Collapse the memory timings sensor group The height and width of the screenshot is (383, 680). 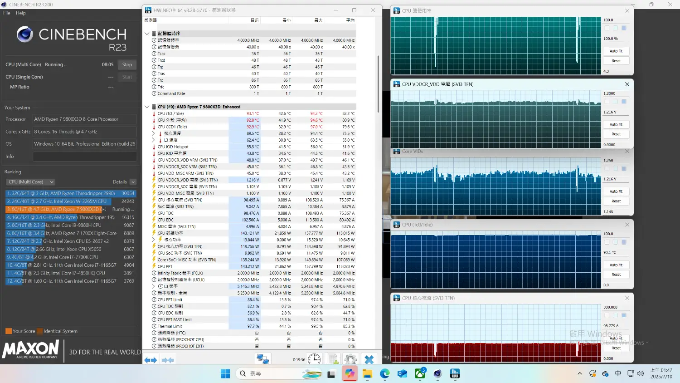pos(147,34)
